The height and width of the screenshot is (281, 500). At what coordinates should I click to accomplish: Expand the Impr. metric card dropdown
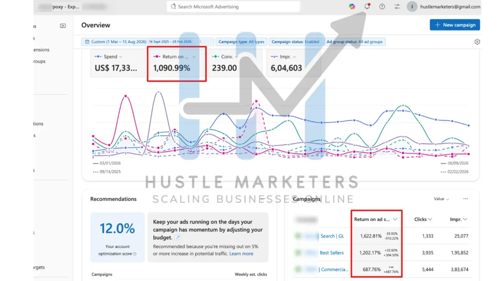tap(294, 57)
